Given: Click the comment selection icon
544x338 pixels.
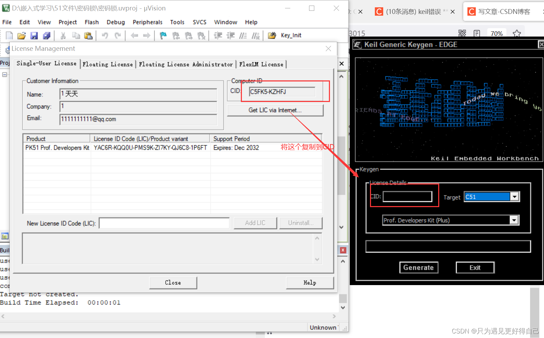Looking at the screenshot, I should [243, 36].
